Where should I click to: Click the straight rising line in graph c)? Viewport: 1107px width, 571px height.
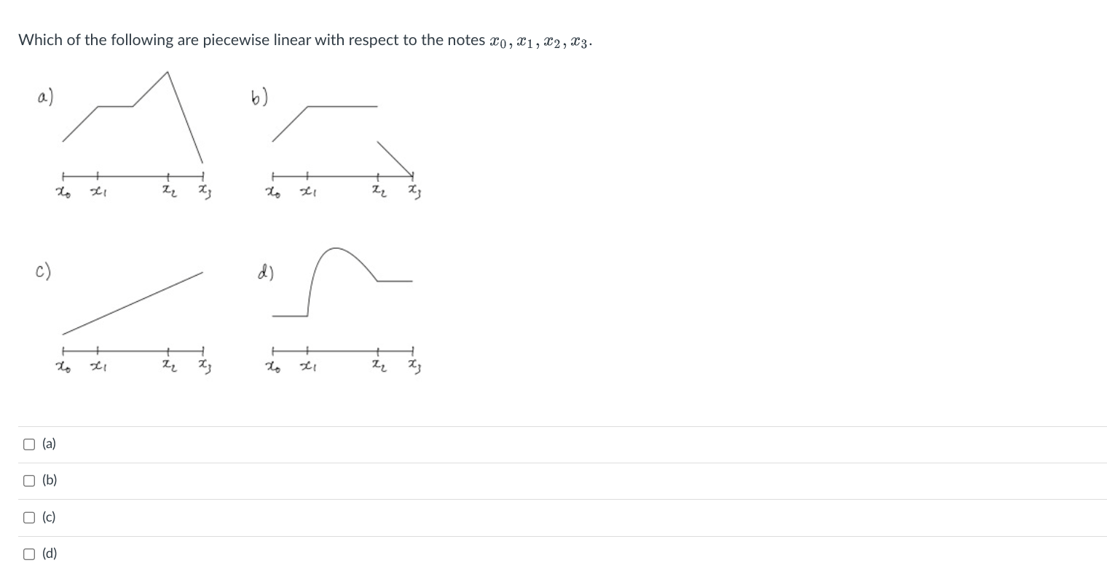coord(133,303)
